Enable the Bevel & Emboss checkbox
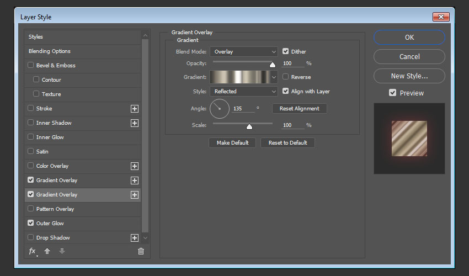The image size is (469, 276). point(30,65)
